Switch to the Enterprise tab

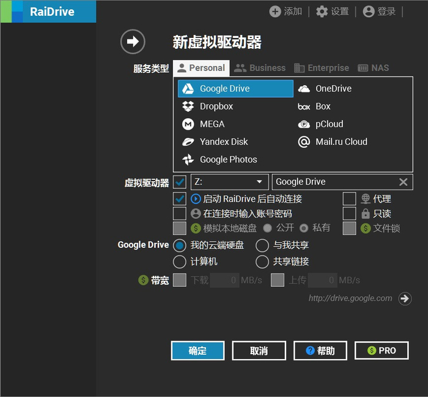pyautogui.click(x=322, y=68)
